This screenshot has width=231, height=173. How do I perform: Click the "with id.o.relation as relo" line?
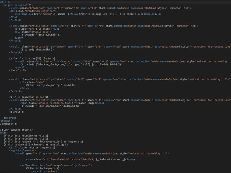pyautogui.click(x=26, y=136)
